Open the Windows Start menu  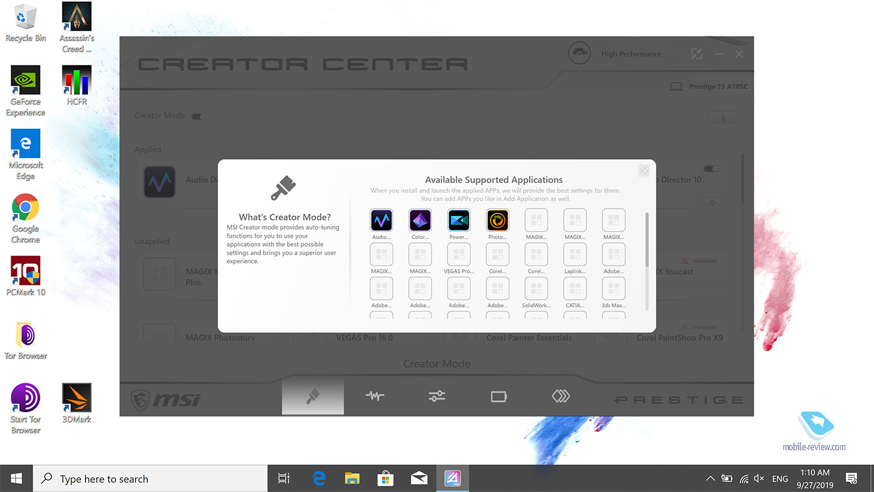(16, 479)
